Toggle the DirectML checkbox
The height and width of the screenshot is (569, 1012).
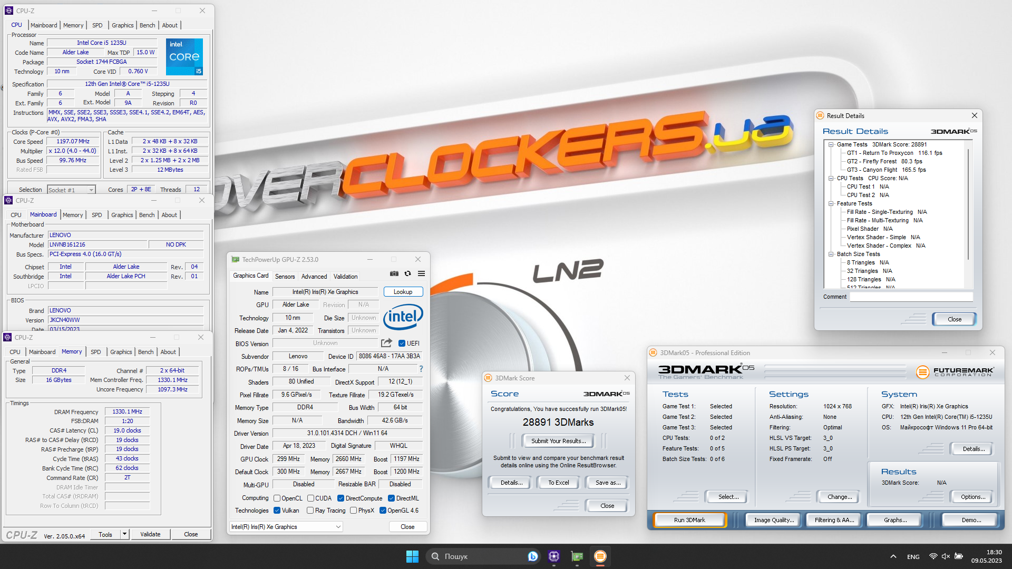coord(391,498)
